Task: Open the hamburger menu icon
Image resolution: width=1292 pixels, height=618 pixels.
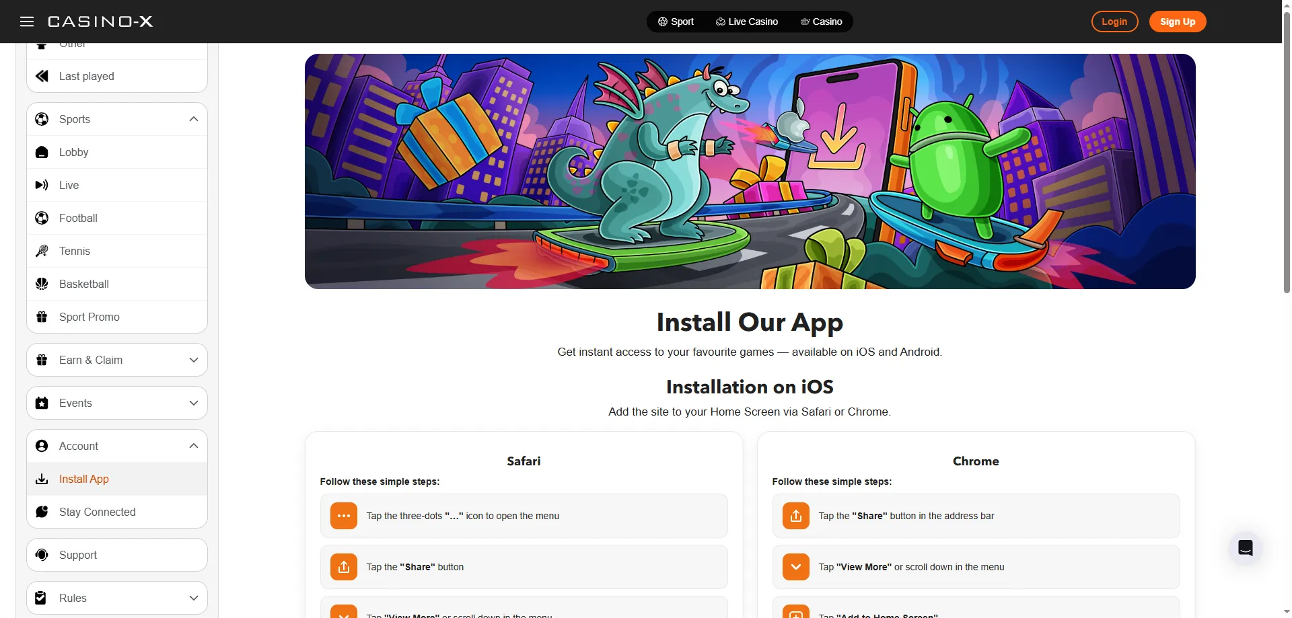Action: point(27,22)
